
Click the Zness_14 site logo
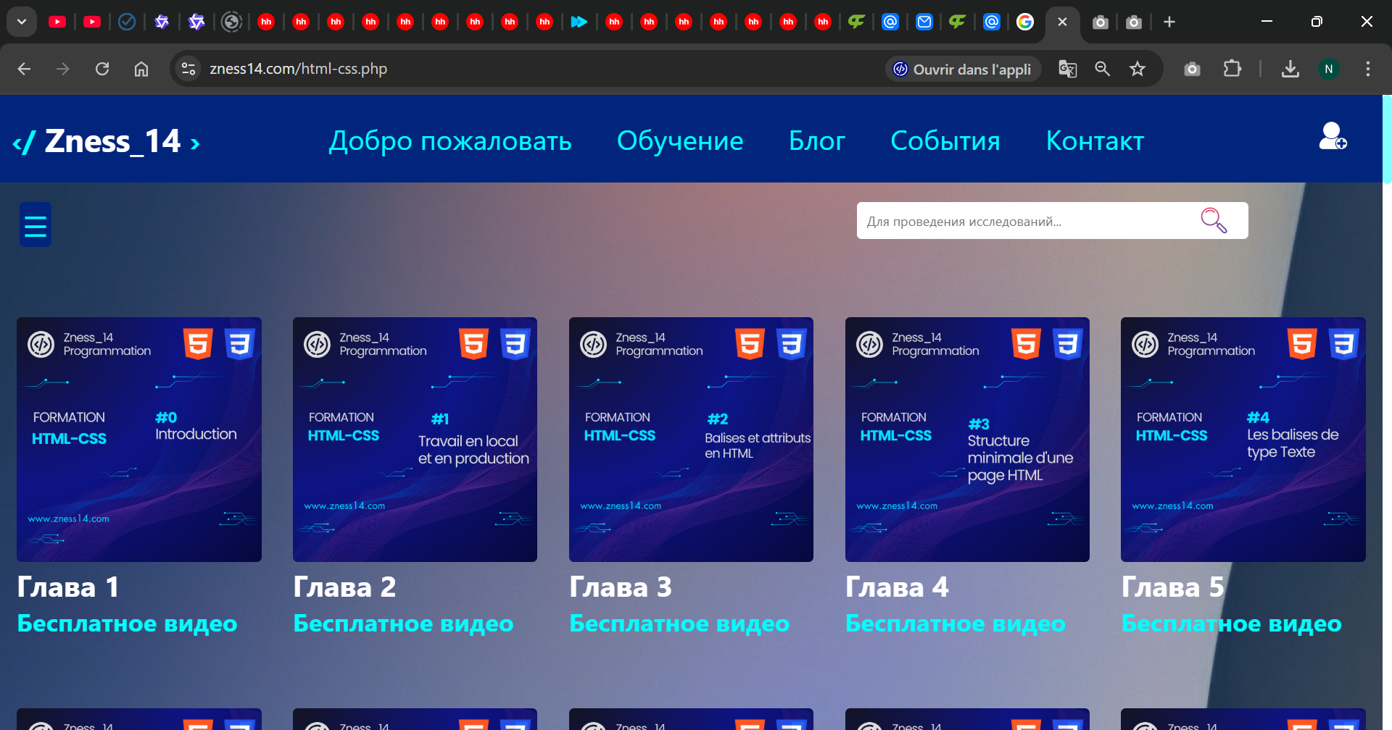pos(106,141)
